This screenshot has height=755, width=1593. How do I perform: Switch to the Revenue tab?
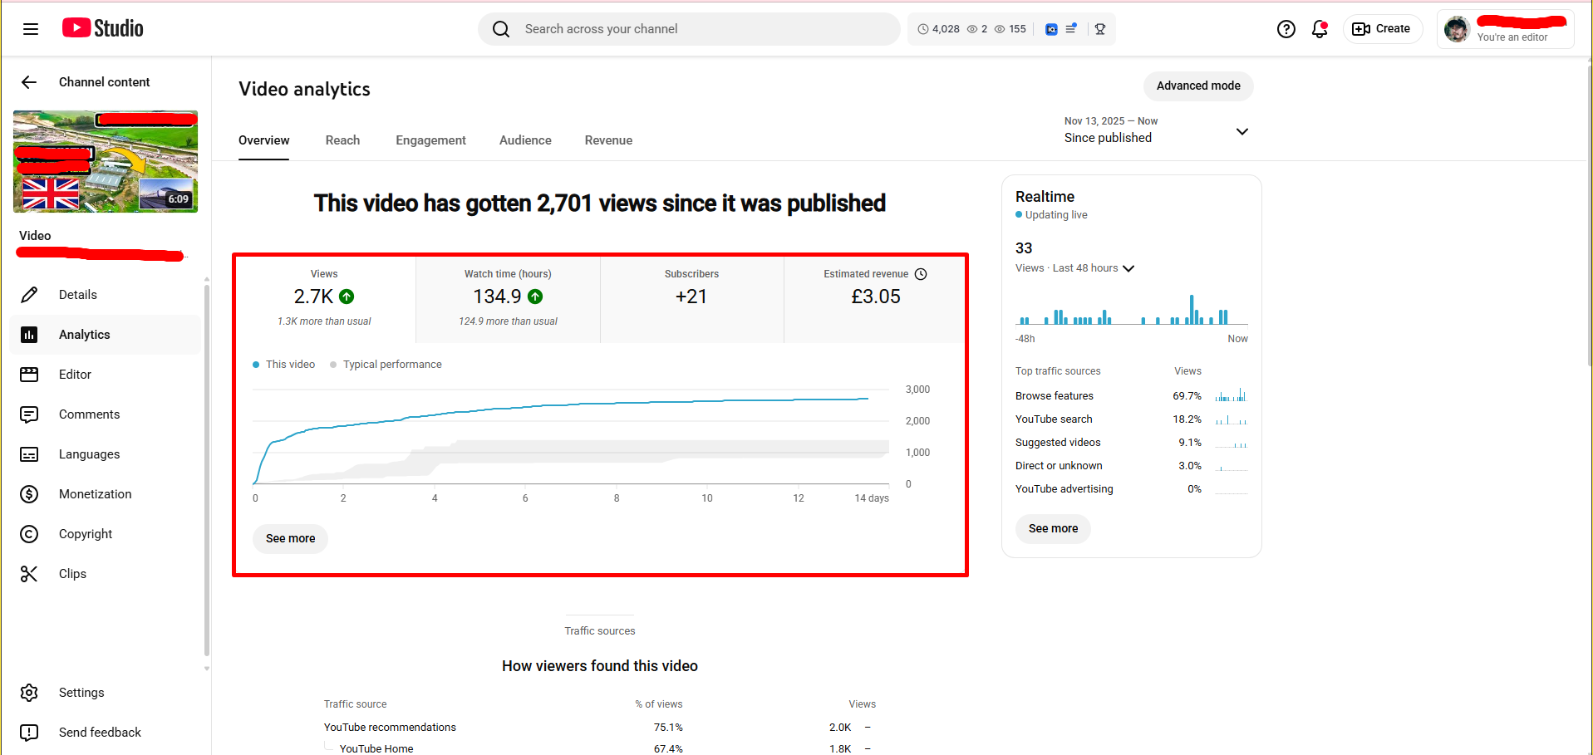click(x=608, y=140)
